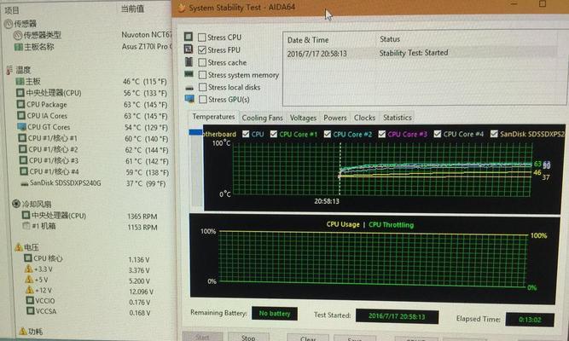Viewport: 569px width, 341px height.
Task: Toggle CPU Core #4 graph checkbox
Action: click(x=438, y=134)
